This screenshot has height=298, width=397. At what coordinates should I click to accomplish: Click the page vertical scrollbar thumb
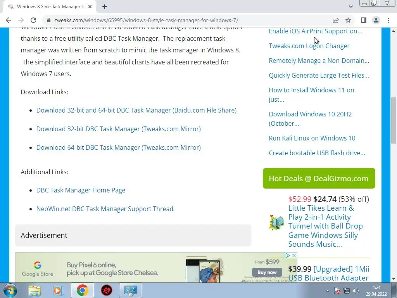[394, 120]
